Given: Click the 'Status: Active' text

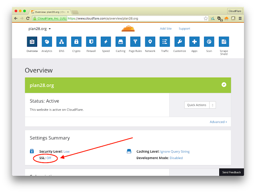Looking at the screenshot, I should [44, 101].
